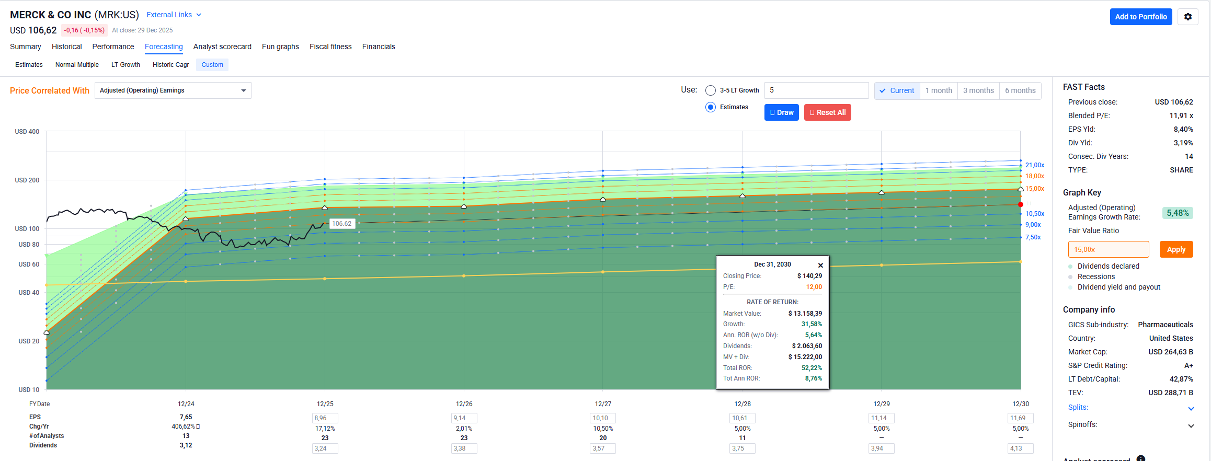Image resolution: width=1211 pixels, height=461 pixels.
Task: Open the Adjusted (Operating) Earnings dropdown
Action: (x=173, y=90)
